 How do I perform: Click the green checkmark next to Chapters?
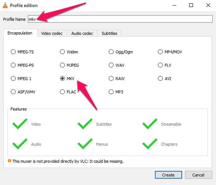[x=150, y=144]
